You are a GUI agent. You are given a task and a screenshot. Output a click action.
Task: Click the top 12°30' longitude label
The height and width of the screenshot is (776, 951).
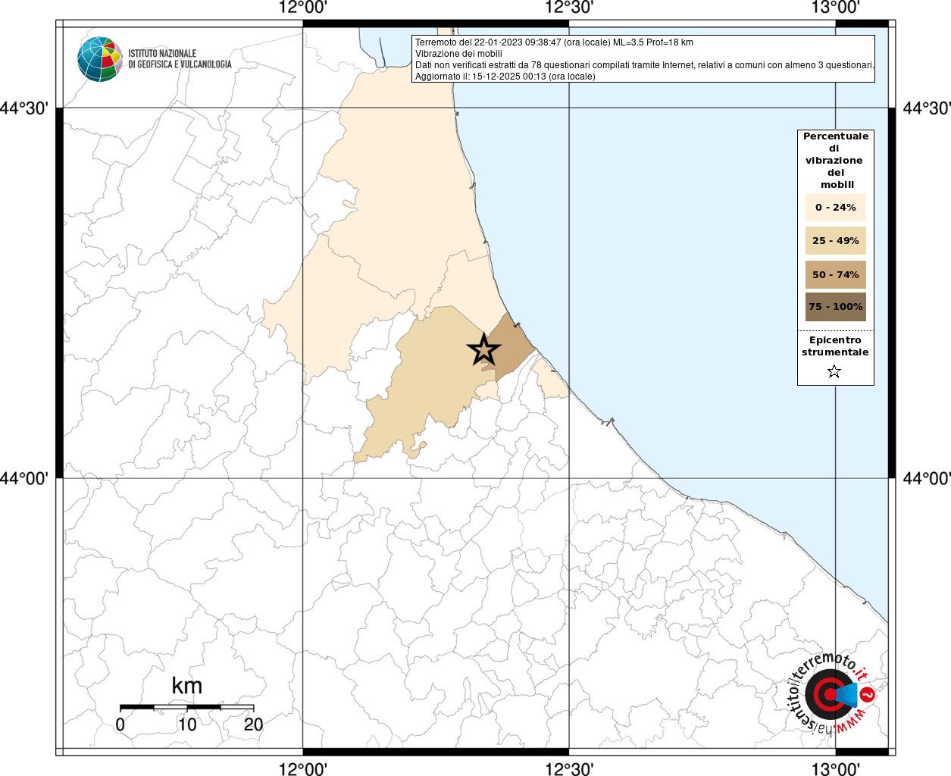[568, 8]
